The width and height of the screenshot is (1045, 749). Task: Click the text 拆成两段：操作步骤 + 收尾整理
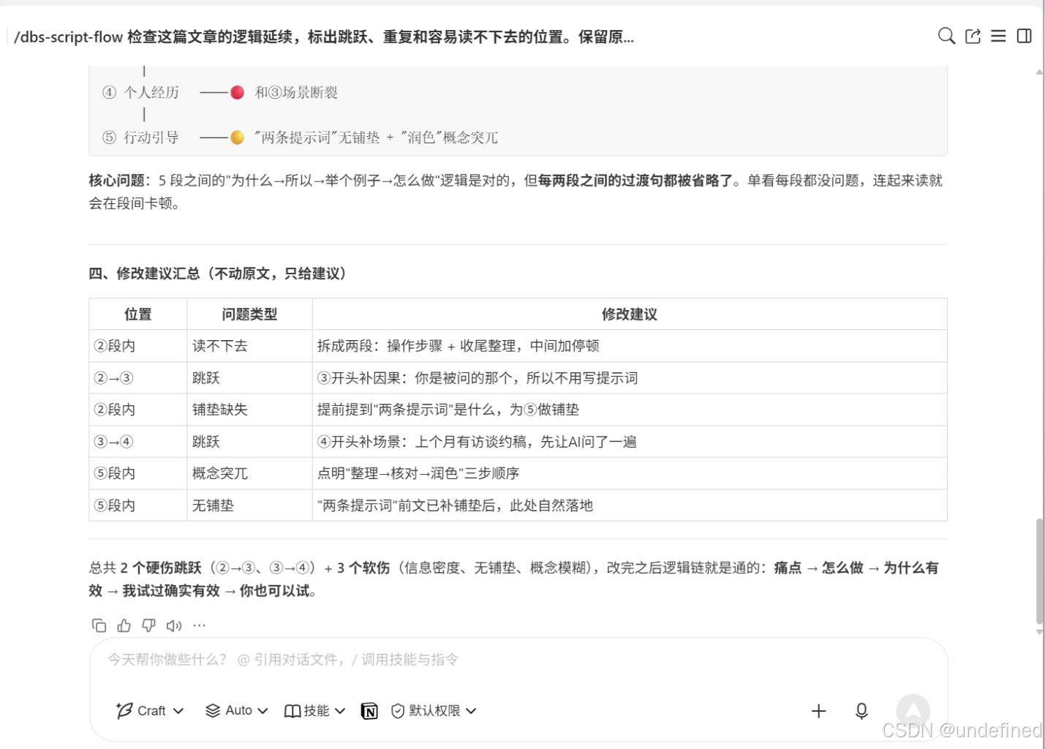click(x=416, y=346)
